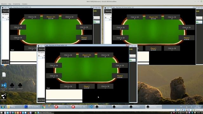The height and width of the screenshot is (114, 203).
Task: Focus the chat input field in the front table
Action: tap(64, 101)
